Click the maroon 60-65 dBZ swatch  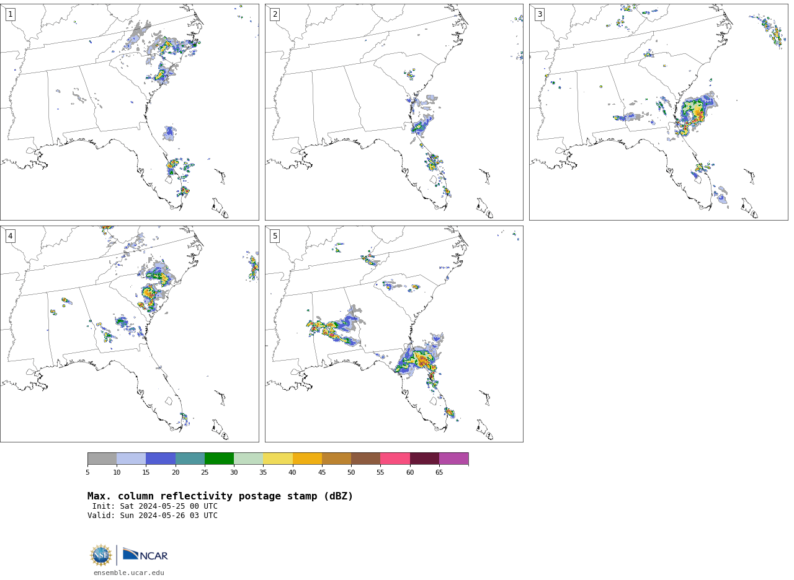pyautogui.click(x=424, y=459)
